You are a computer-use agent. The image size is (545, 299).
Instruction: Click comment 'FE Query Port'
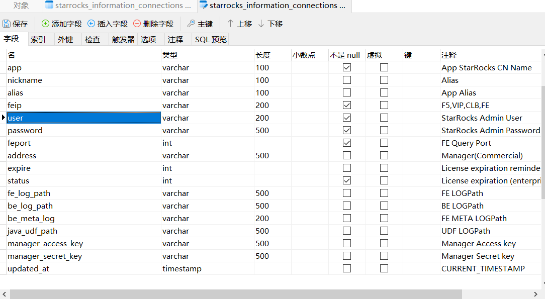pos(466,143)
